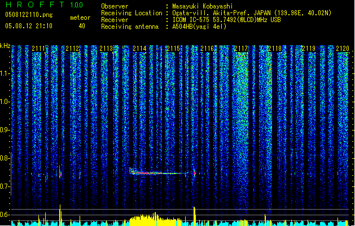The image size is (355, 226).
Task: Select the 2114 time marker
Action: click(x=140, y=49)
